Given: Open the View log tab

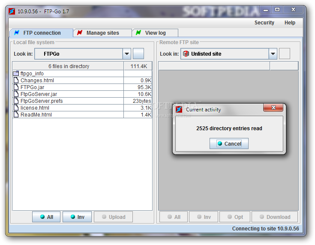Looking at the screenshot, I should 155,33.
